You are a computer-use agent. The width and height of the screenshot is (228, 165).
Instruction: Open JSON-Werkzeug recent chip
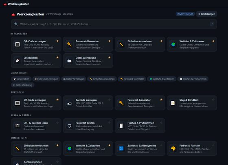[23, 85]
